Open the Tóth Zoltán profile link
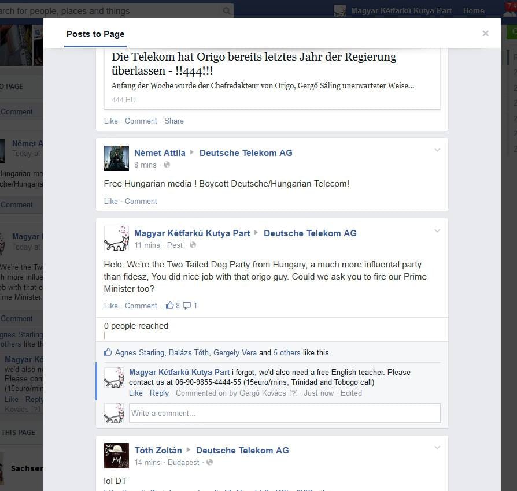Viewport: 517px width, 491px height. click(158, 451)
